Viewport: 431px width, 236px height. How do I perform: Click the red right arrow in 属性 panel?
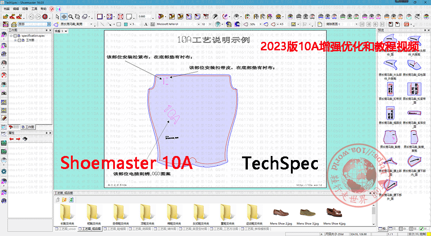pos(18,139)
